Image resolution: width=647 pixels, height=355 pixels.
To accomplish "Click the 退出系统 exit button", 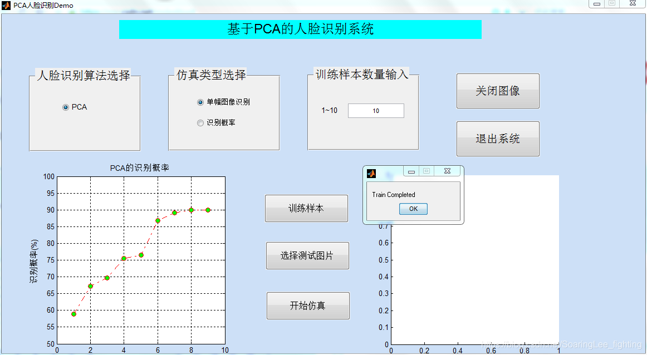I will coord(498,139).
